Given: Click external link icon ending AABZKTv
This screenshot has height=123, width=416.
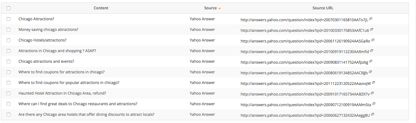Looking at the screenshot, I should 372,93.
